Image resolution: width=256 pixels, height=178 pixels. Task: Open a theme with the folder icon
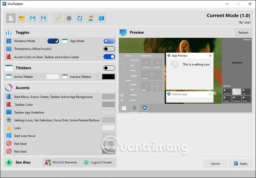coord(22,18)
